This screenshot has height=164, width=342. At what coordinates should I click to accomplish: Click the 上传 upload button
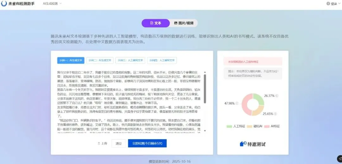(102, 143)
